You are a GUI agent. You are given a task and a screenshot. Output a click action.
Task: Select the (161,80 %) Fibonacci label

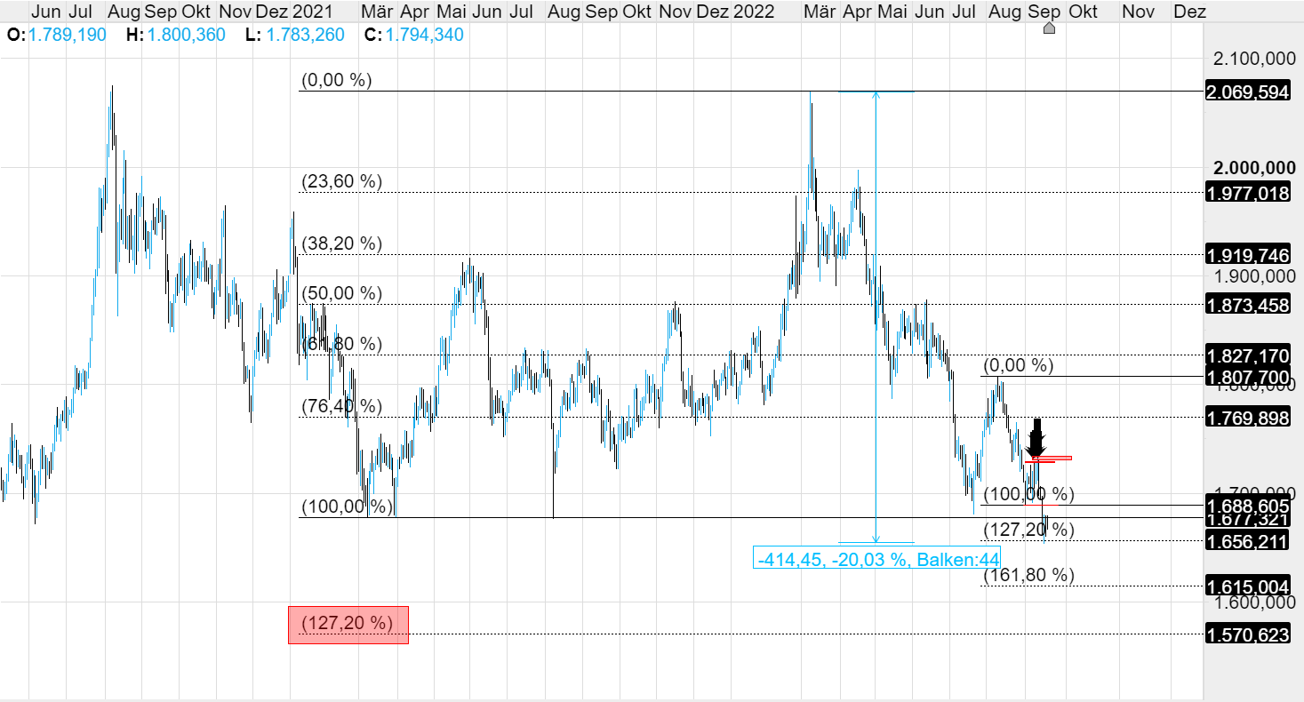[x=1028, y=575]
